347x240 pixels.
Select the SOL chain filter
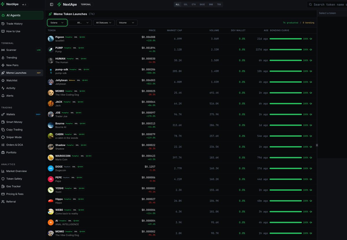pyautogui.click(x=186, y=5)
